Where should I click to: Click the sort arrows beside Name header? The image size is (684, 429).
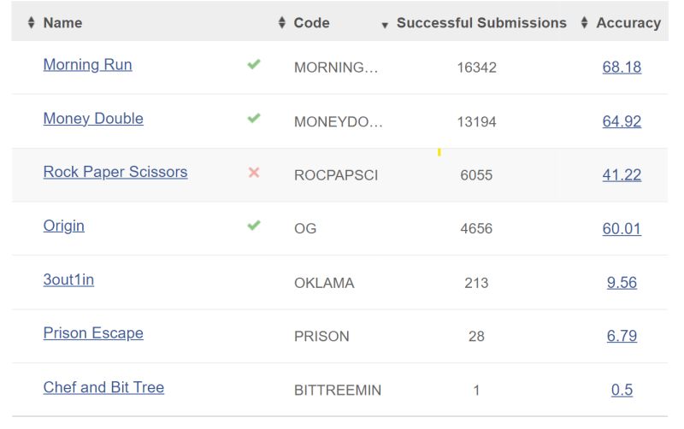(x=31, y=23)
